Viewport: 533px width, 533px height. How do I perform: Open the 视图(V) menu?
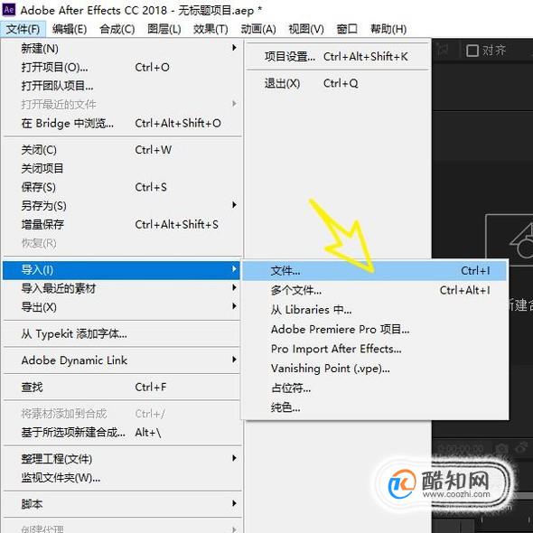[306, 29]
